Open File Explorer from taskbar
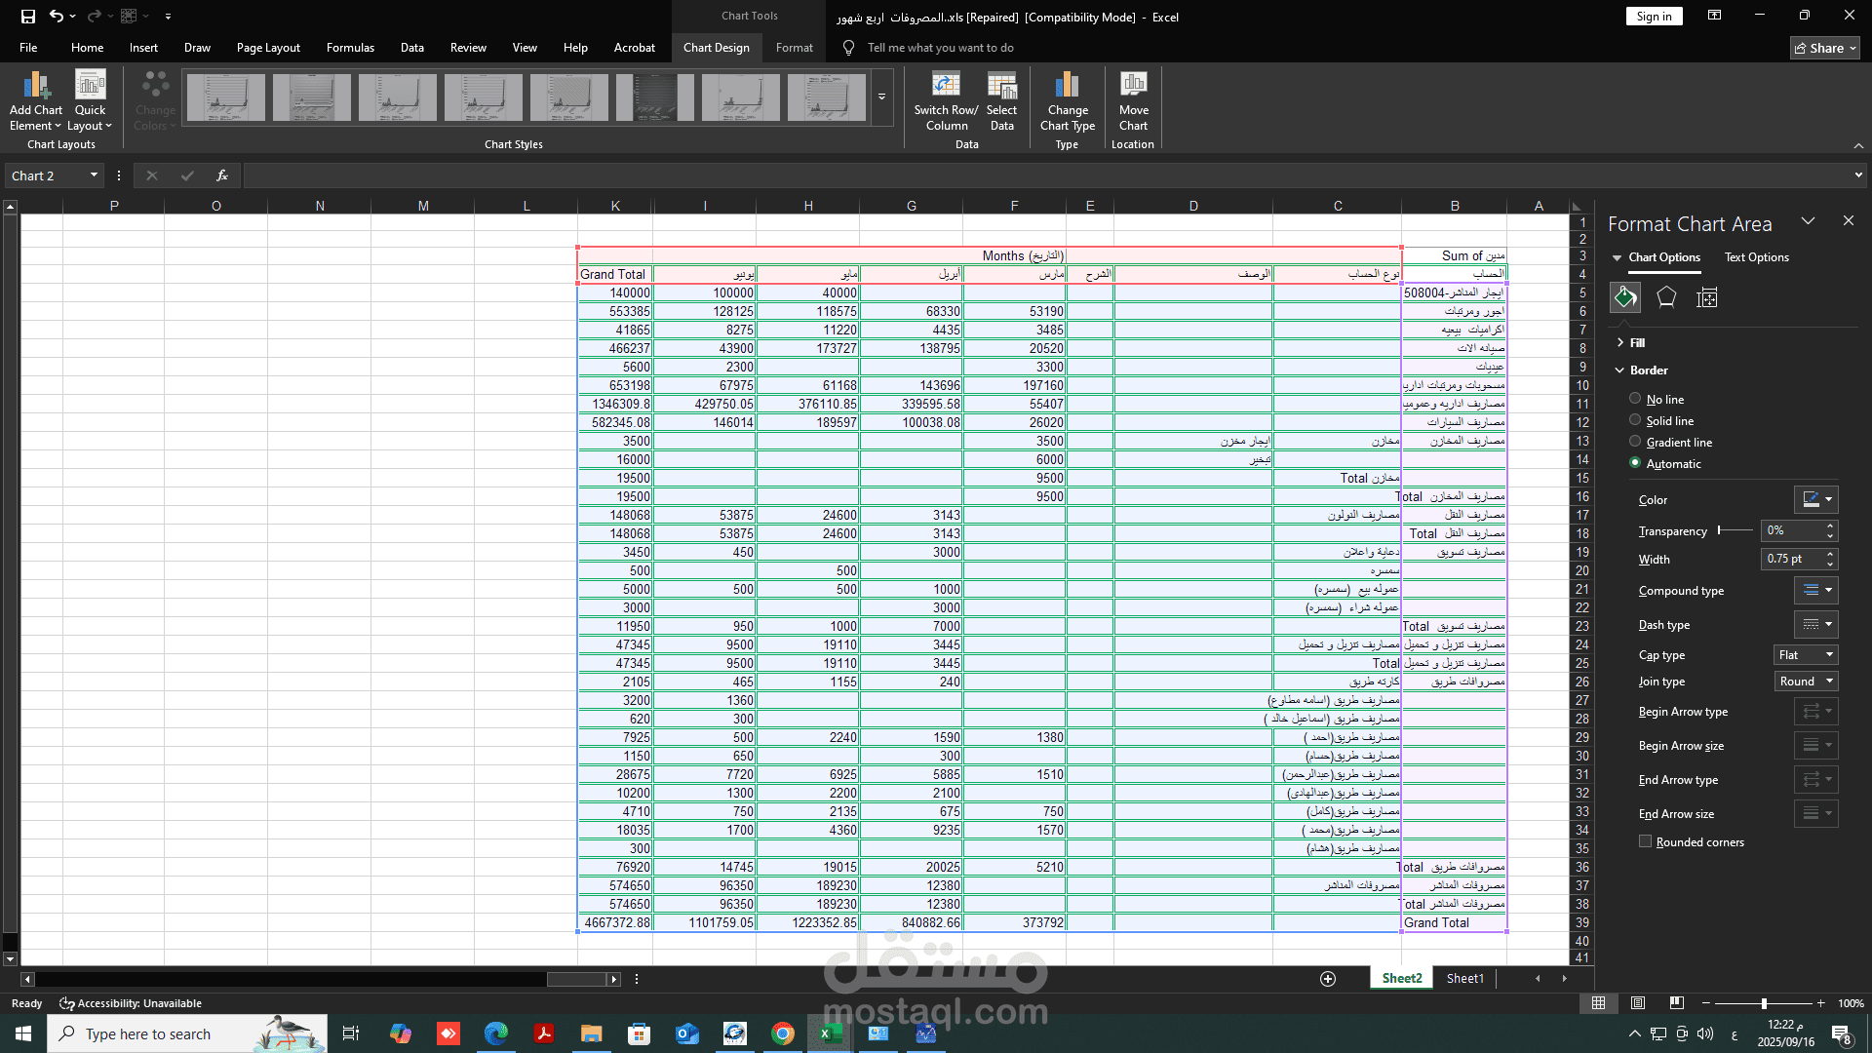Screen dimensions: 1872x1053 591,1033
